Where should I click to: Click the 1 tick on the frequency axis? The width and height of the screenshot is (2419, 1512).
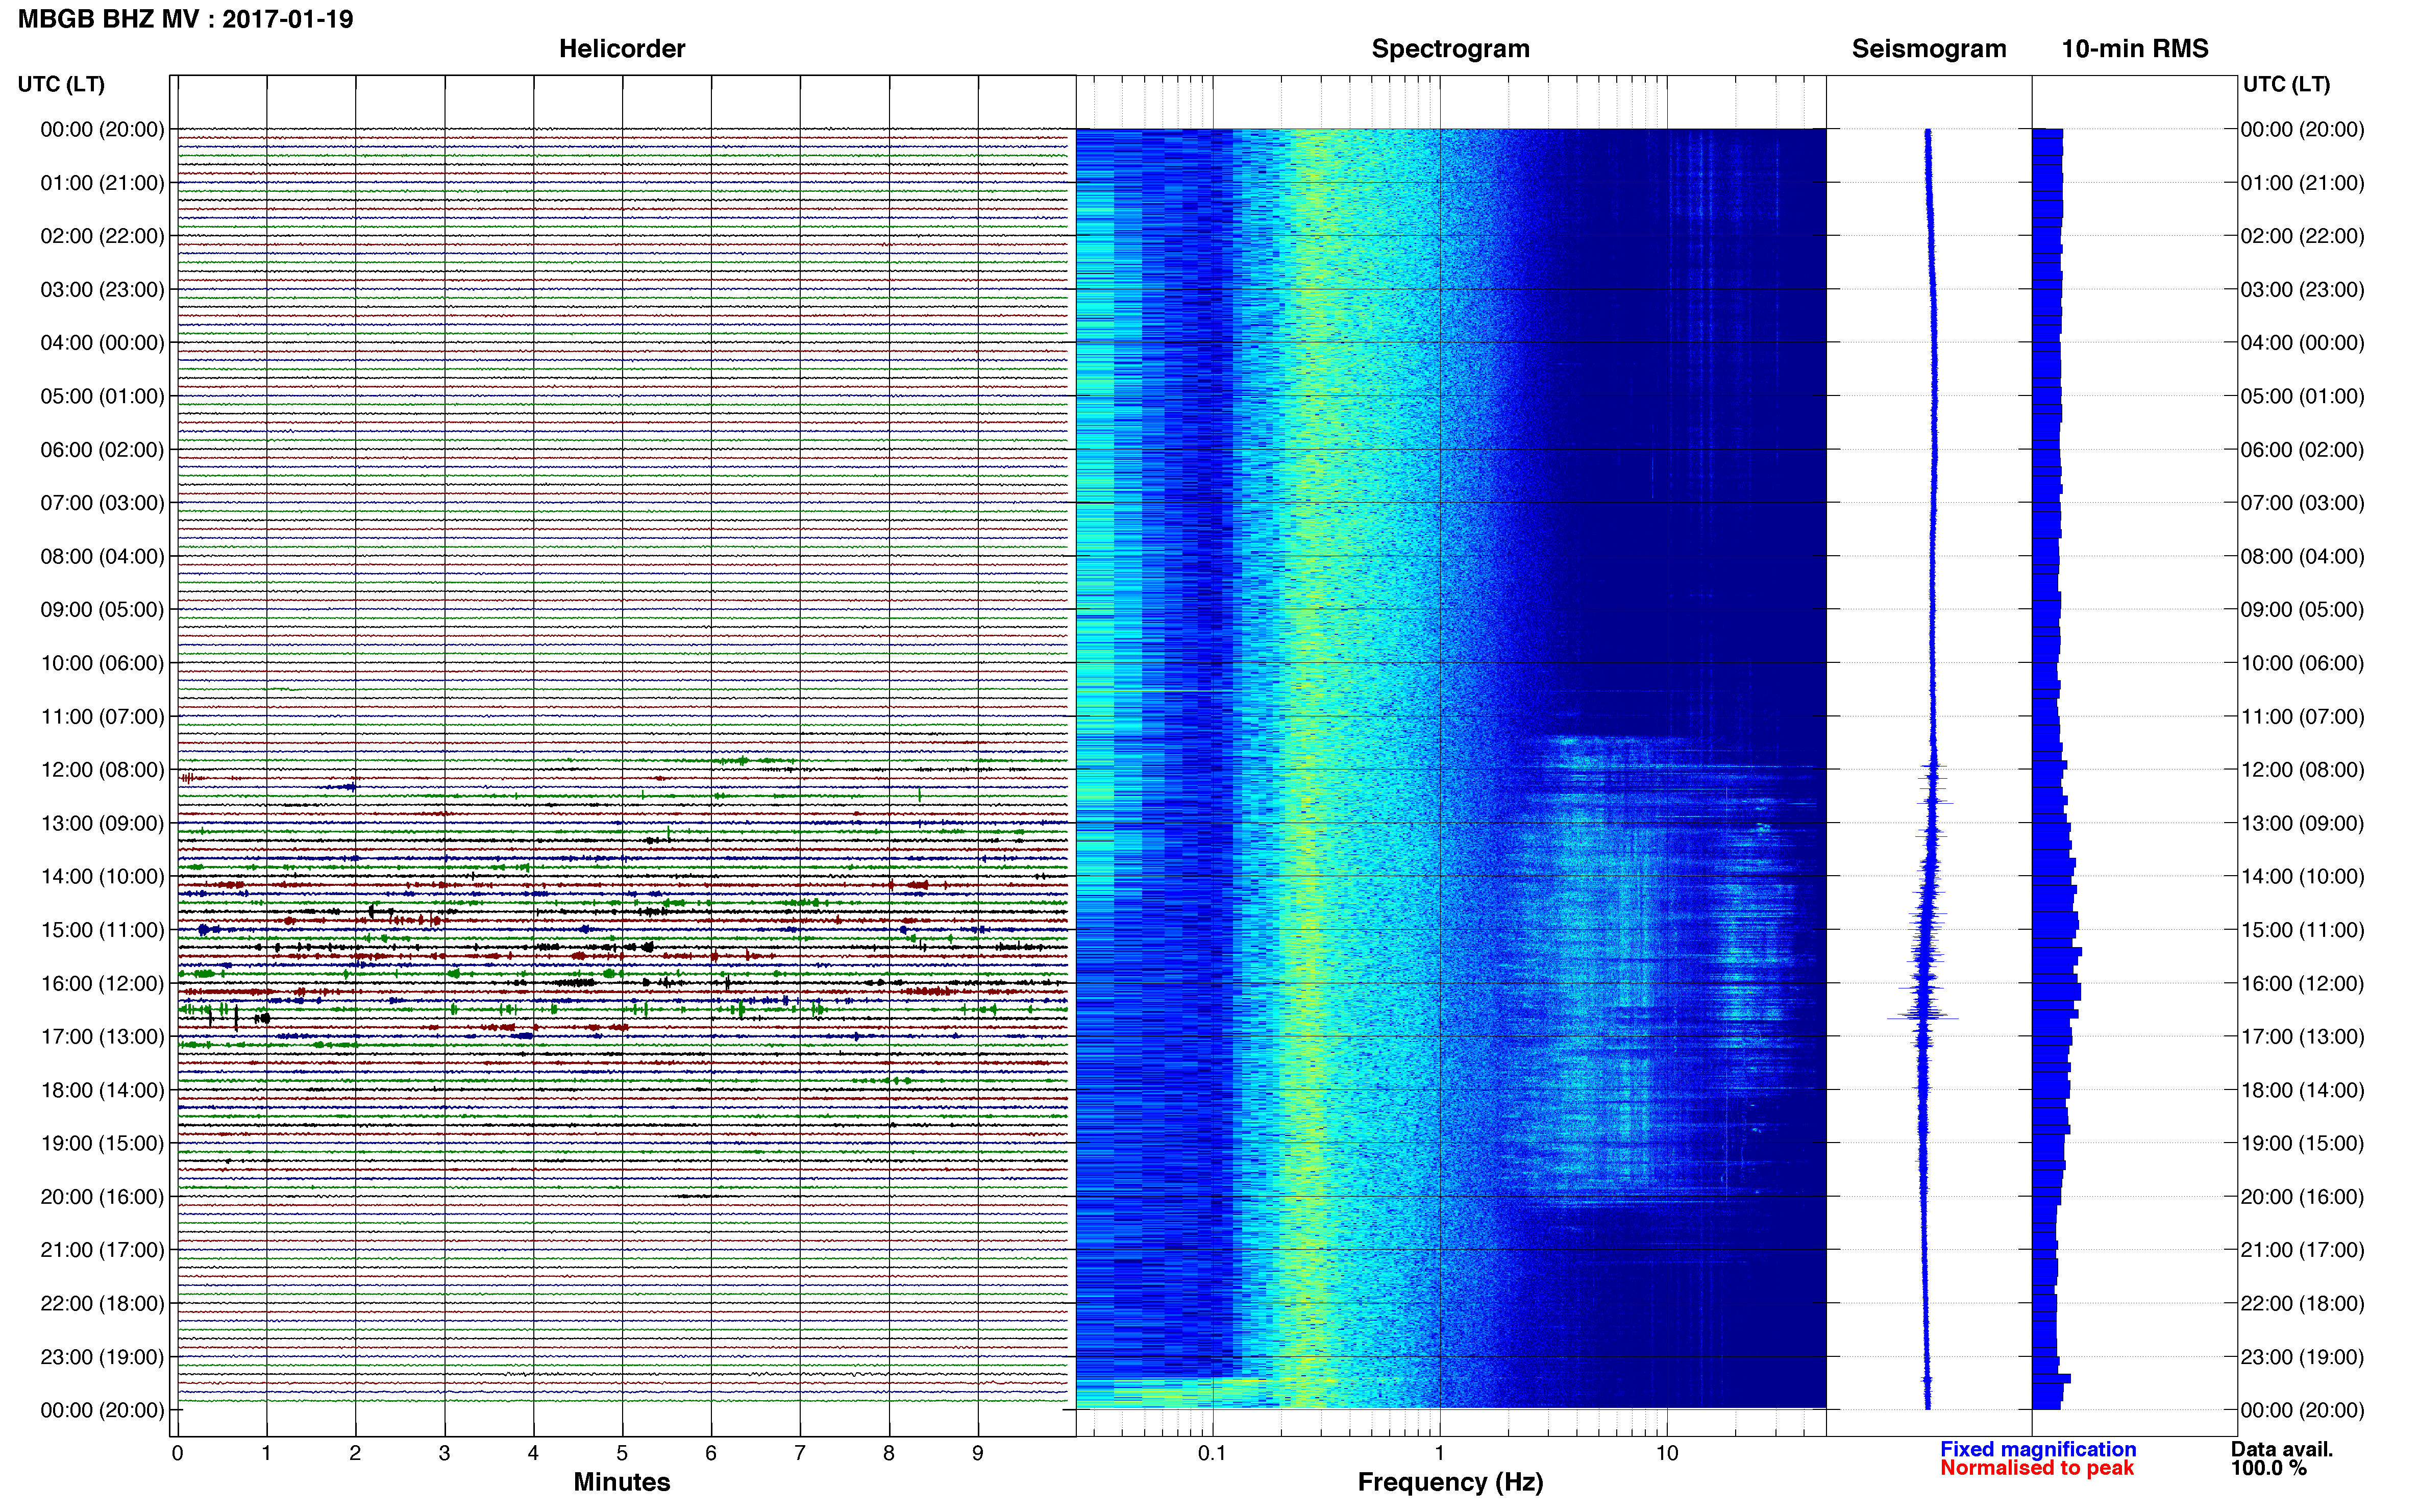pyautogui.click(x=1439, y=1453)
